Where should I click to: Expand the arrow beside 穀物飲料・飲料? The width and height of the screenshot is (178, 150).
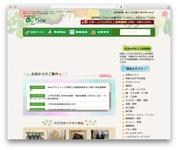pos(123,119)
